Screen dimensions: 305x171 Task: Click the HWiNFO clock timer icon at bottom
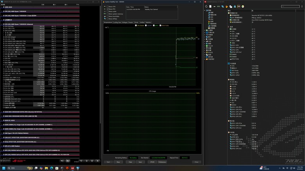pyautogui.click(x=81, y=161)
